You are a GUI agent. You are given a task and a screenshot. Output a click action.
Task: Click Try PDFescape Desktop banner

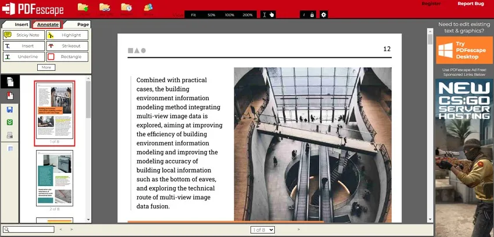coord(464,50)
